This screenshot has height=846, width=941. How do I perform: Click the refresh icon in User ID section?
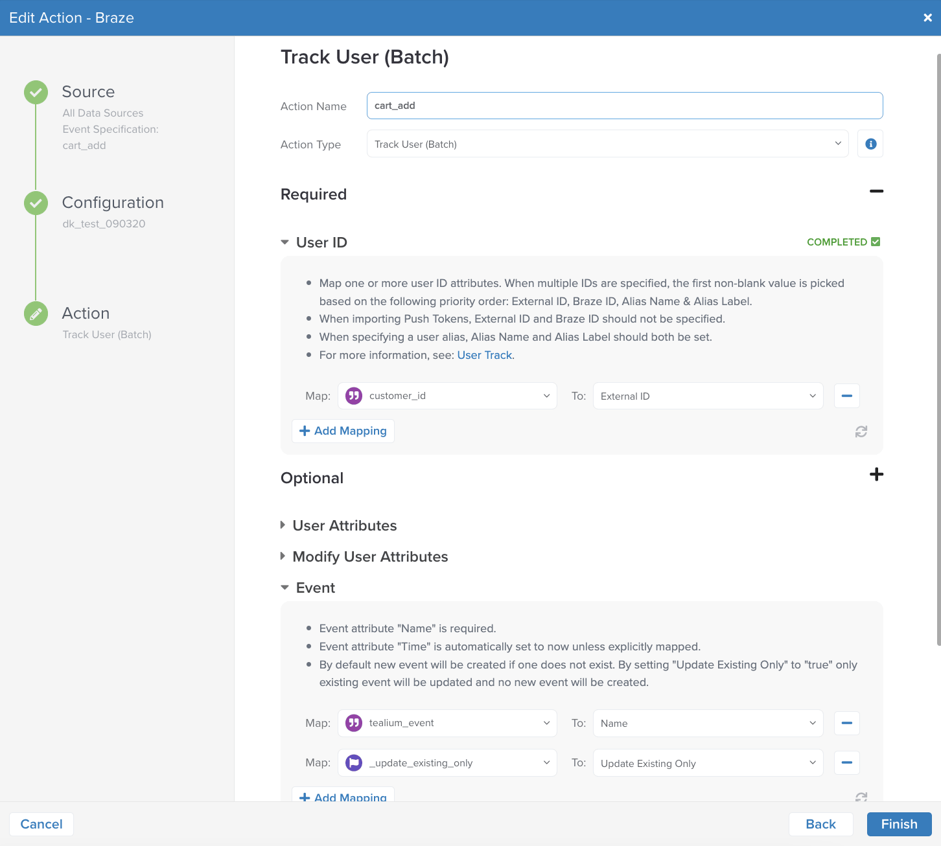click(x=861, y=431)
